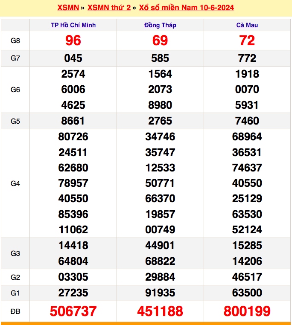Select G2 number 29884
This screenshot has height=325, width=292.
point(160,277)
